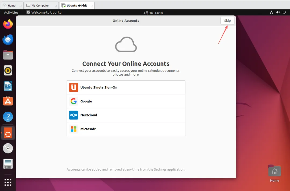The image size is (290, 191).
Task: Close the My Computer tab
Action: [56, 6]
